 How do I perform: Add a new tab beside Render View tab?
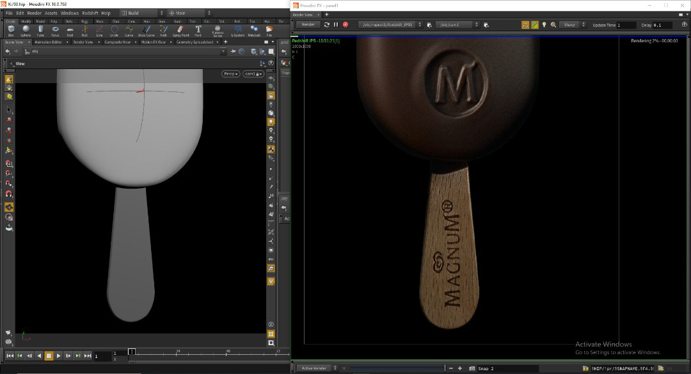pyautogui.click(x=326, y=15)
